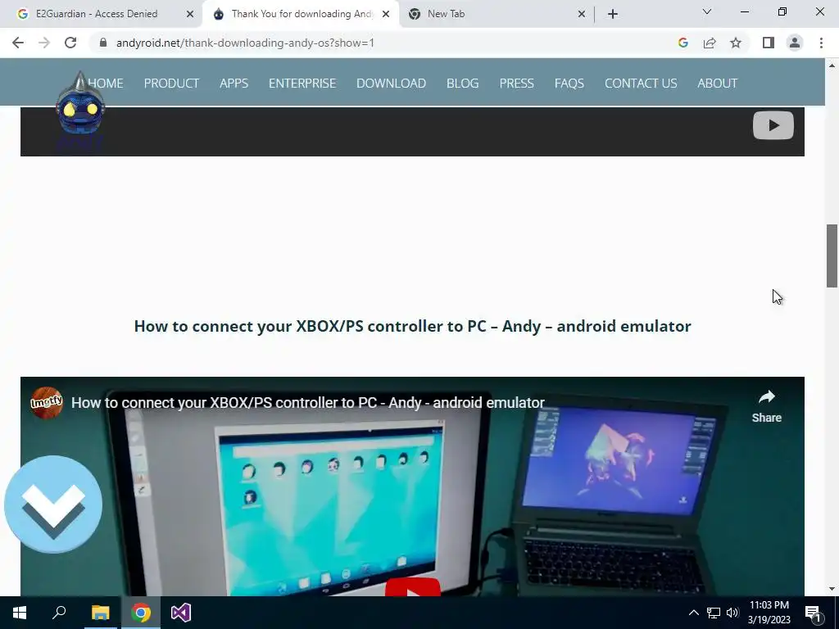Open the Google icon in address bar

(x=683, y=43)
